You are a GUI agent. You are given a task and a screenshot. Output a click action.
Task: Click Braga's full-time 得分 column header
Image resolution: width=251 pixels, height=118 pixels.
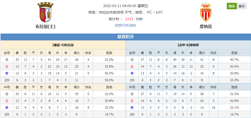click(77, 53)
